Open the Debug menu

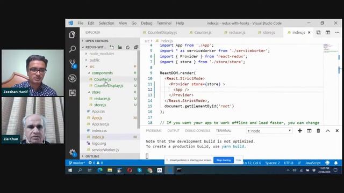(147, 23)
